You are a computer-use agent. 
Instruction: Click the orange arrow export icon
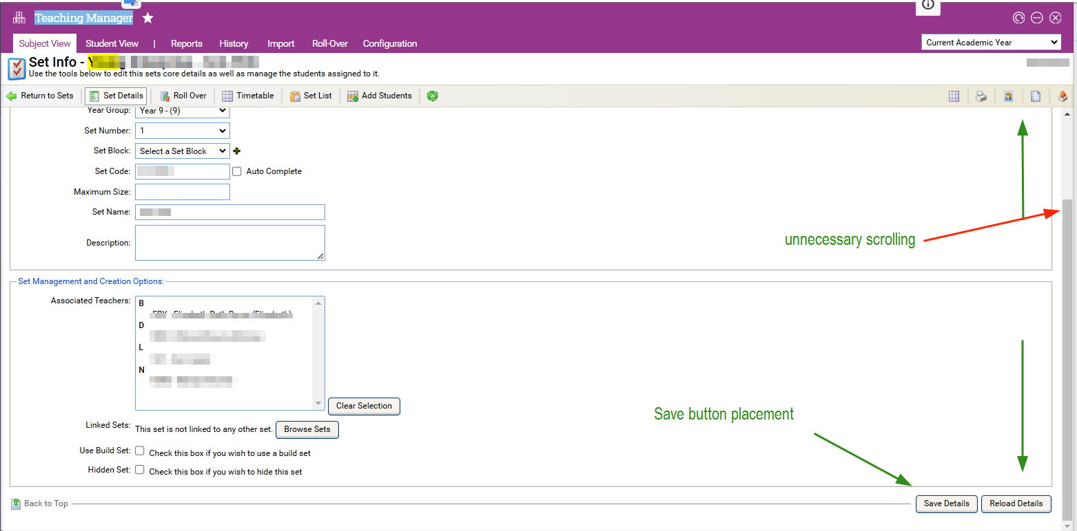[x=1063, y=97]
